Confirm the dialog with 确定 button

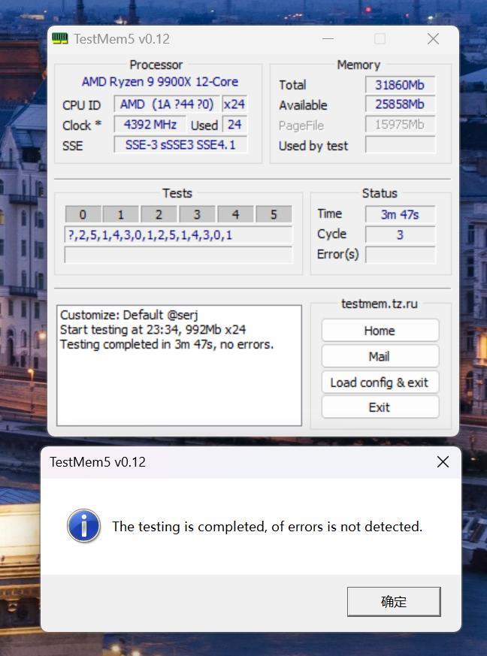point(394,602)
